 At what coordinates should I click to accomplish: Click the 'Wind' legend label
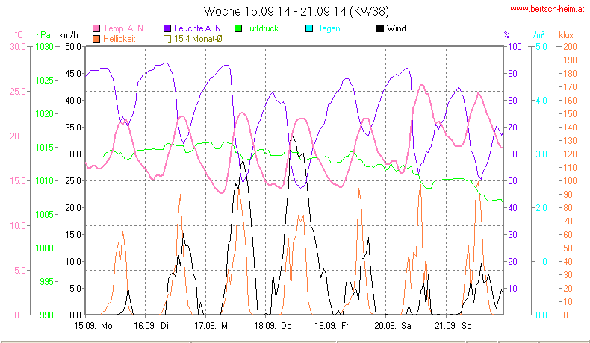(x=397, y=28)
